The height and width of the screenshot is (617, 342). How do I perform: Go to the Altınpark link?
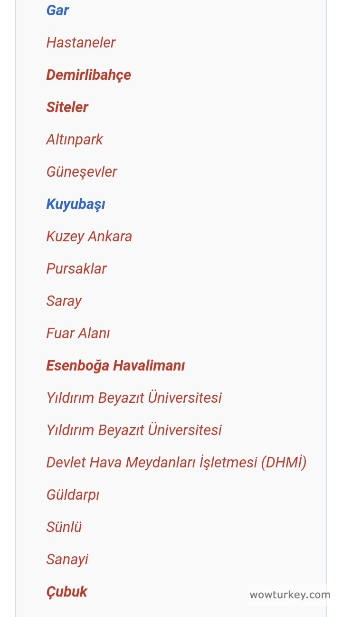[x=75, y=140]
